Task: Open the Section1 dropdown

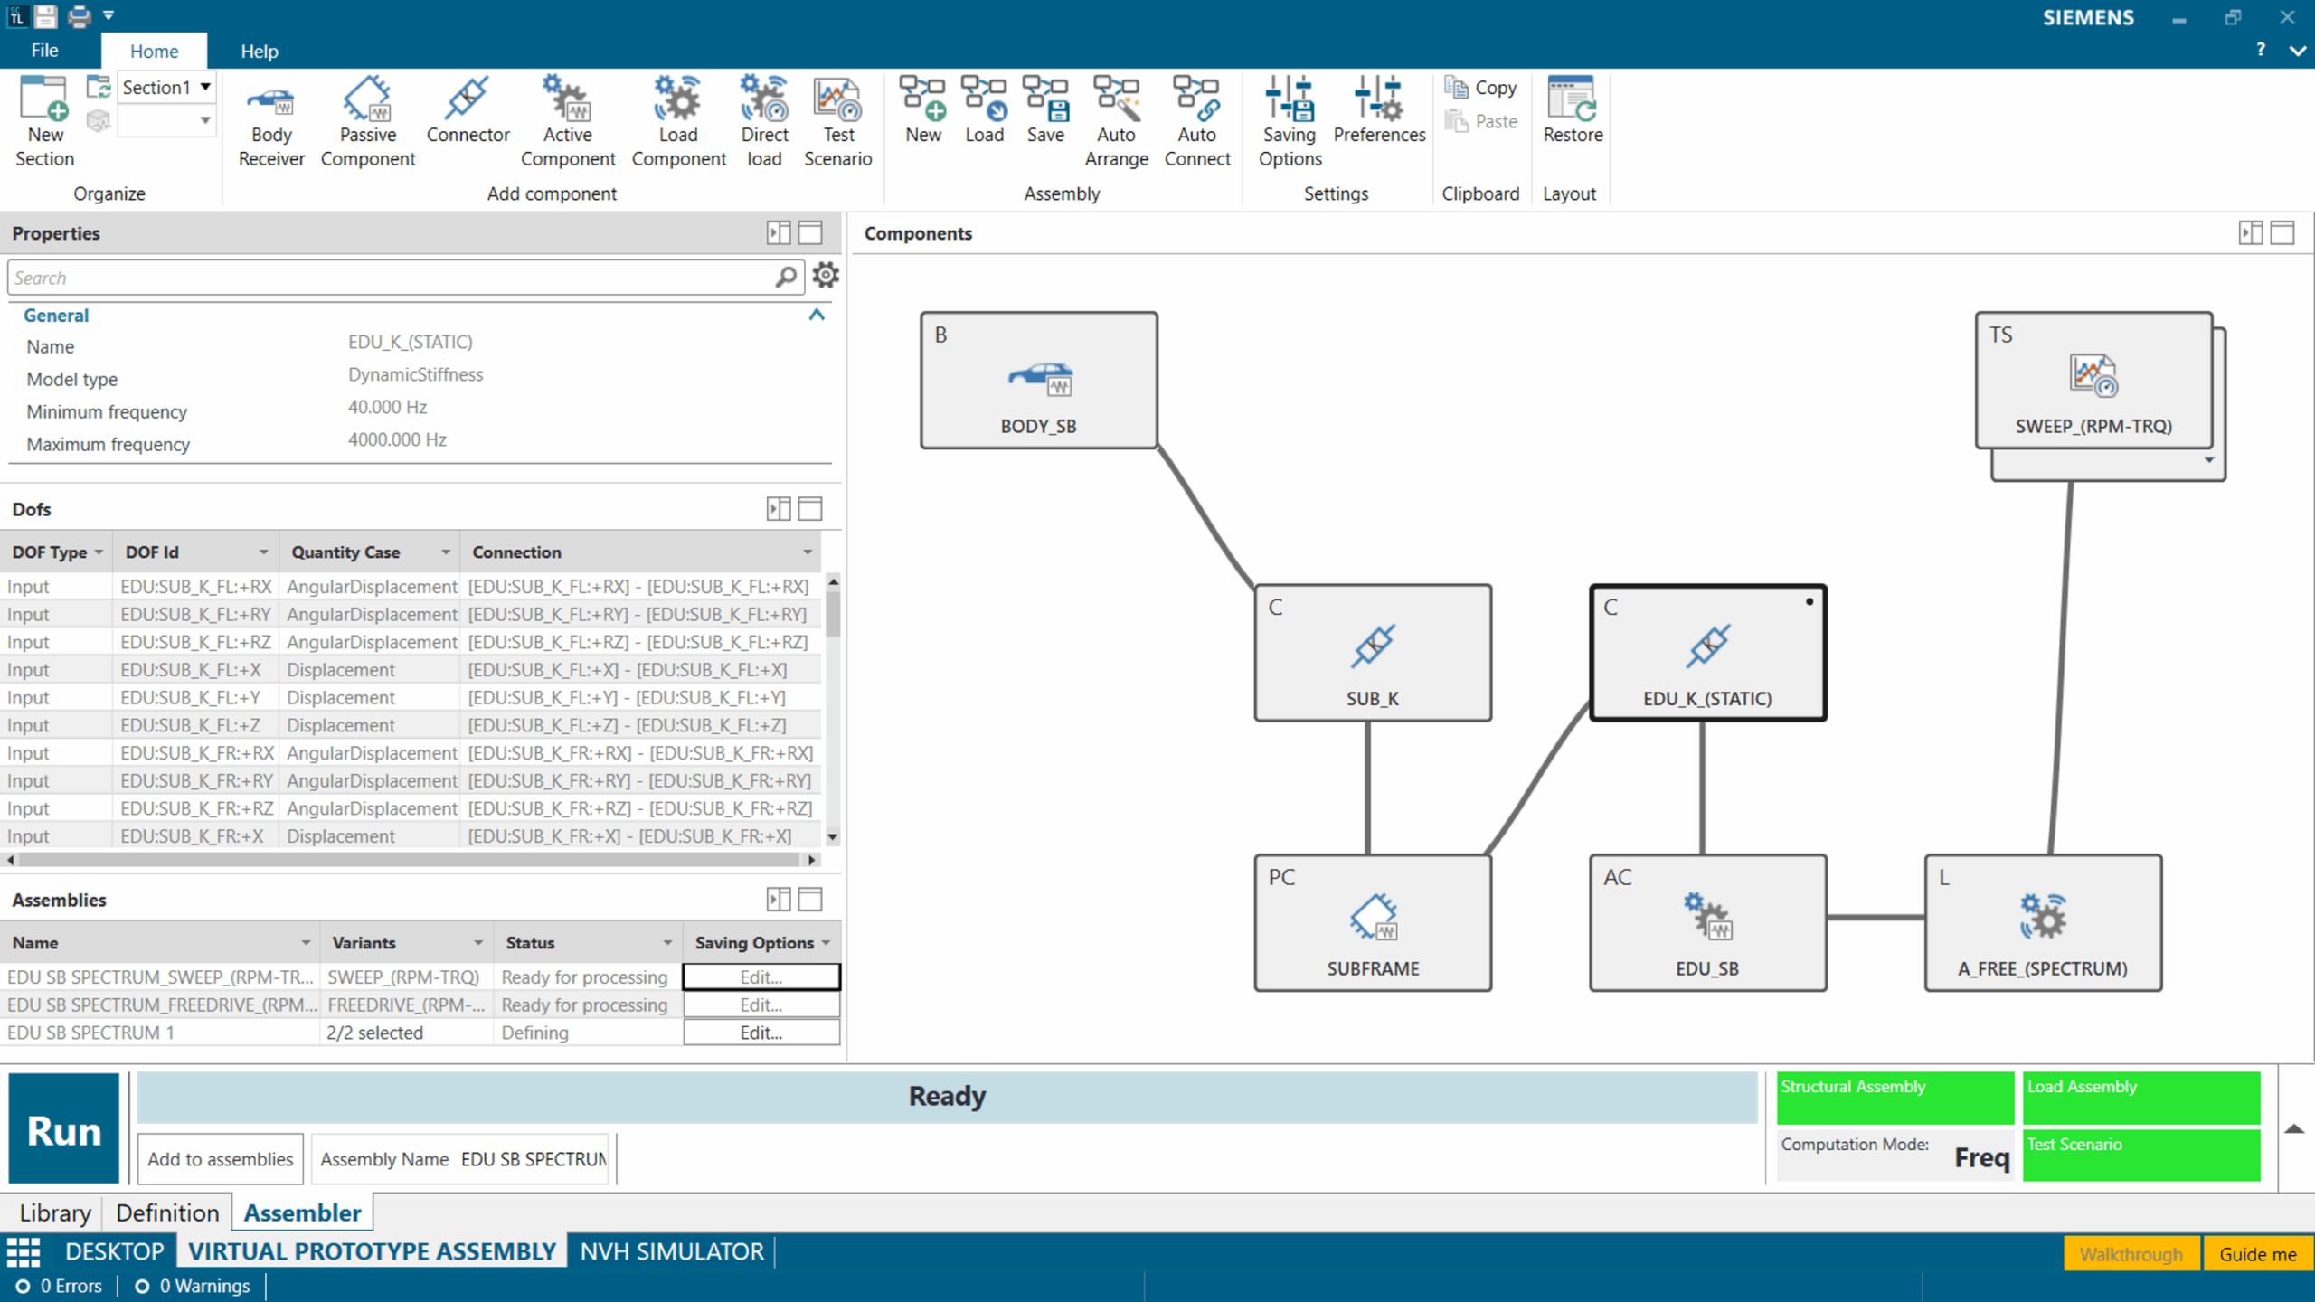Action: point(205,88)
